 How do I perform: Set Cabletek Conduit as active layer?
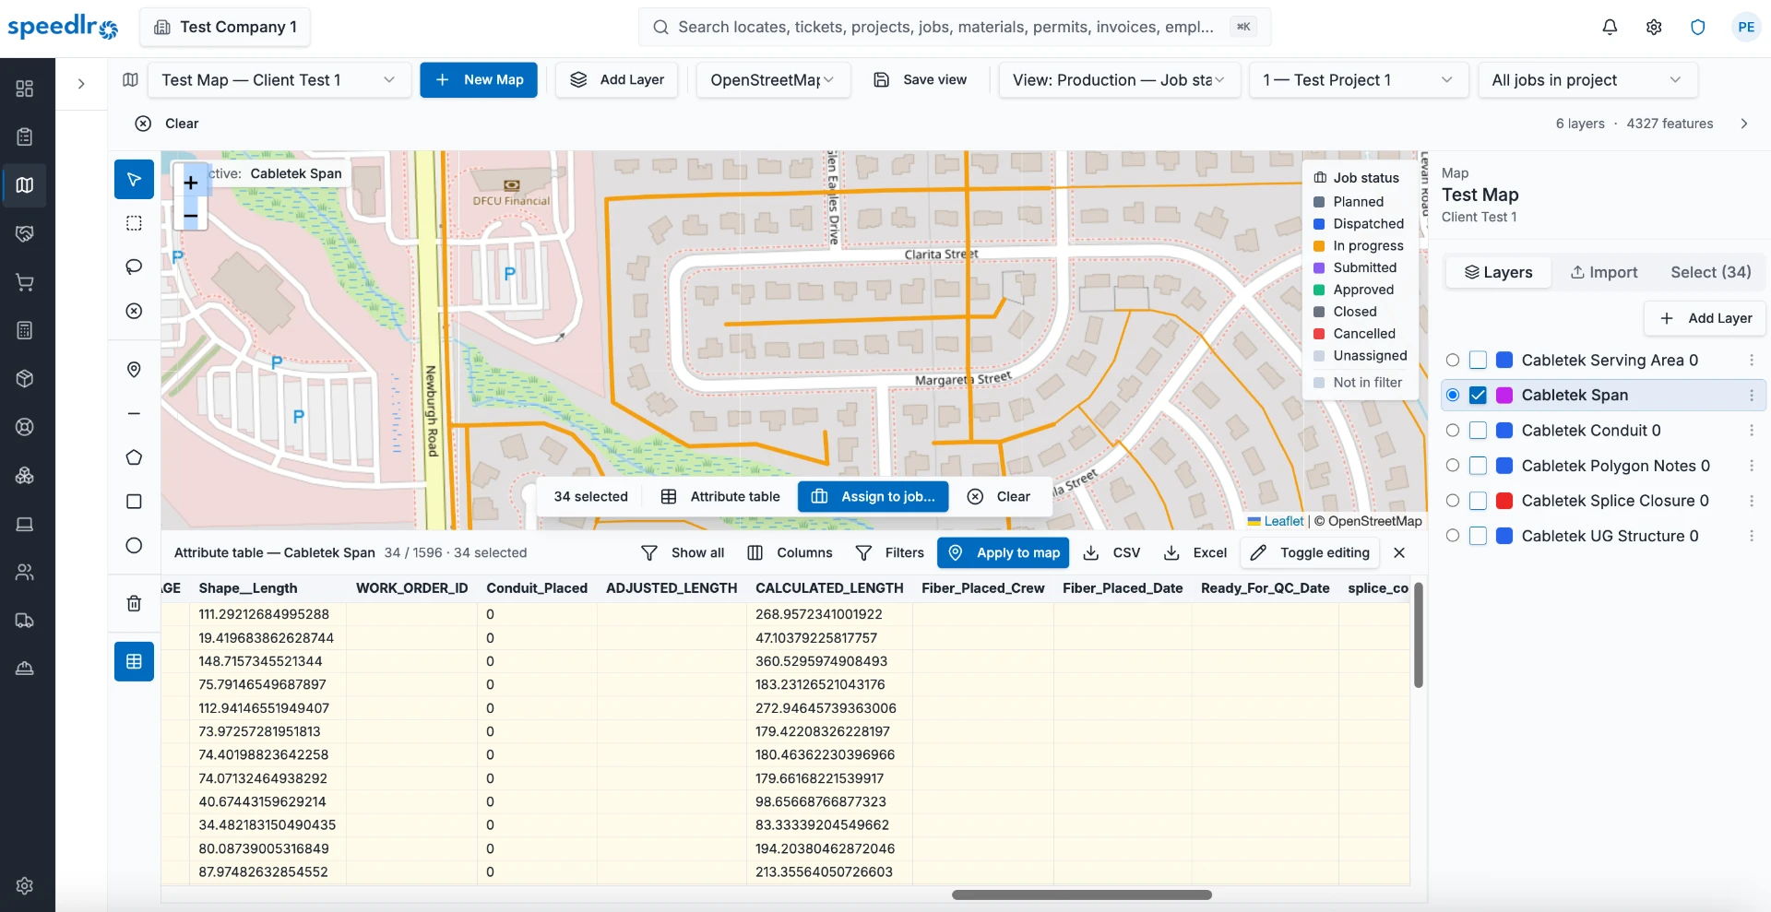tap(1453, 431)
